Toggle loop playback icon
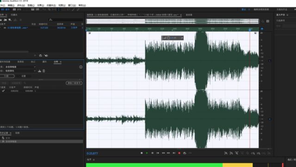The width and height of the screenshot is (296, 167). [x=185, y=153]
